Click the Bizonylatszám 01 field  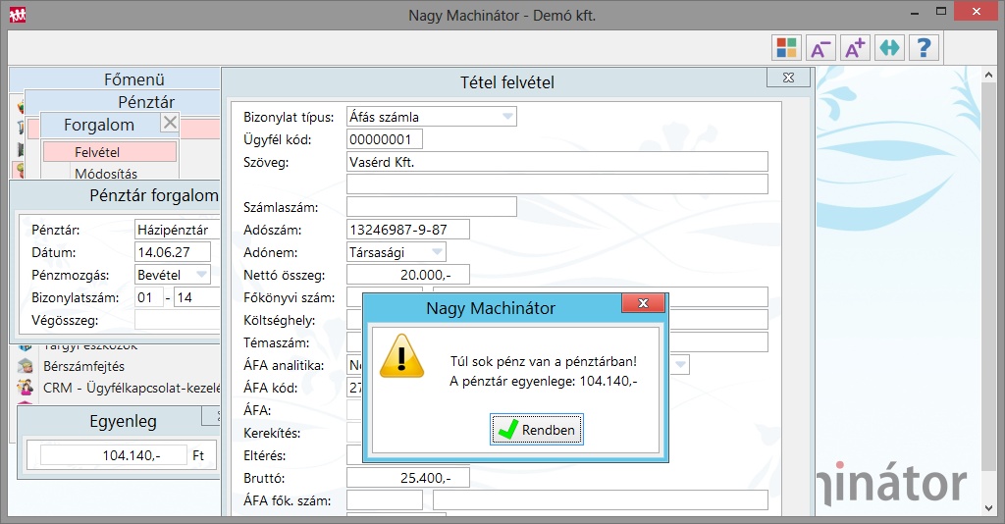pos(149,297)
